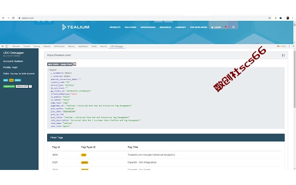296x185 pixels.
Task: Click the Tag Type ID column header
Action: [88, 147]
